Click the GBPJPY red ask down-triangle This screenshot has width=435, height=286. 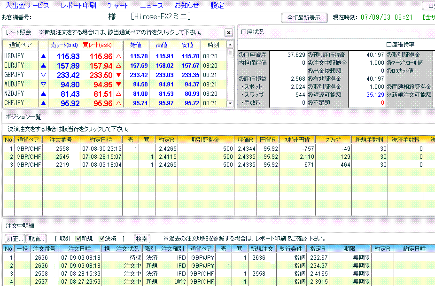118,75
